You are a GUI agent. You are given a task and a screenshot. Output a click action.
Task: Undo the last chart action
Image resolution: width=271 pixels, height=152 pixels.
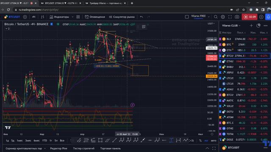click(x=141, y=17)
